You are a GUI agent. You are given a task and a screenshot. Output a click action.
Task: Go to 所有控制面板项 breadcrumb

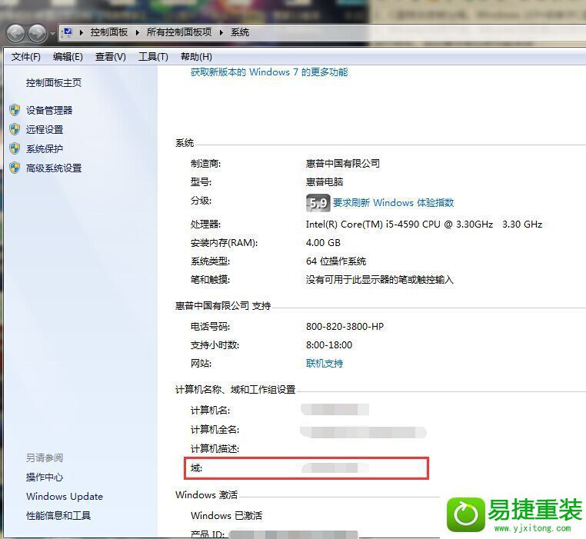(179, 32)
